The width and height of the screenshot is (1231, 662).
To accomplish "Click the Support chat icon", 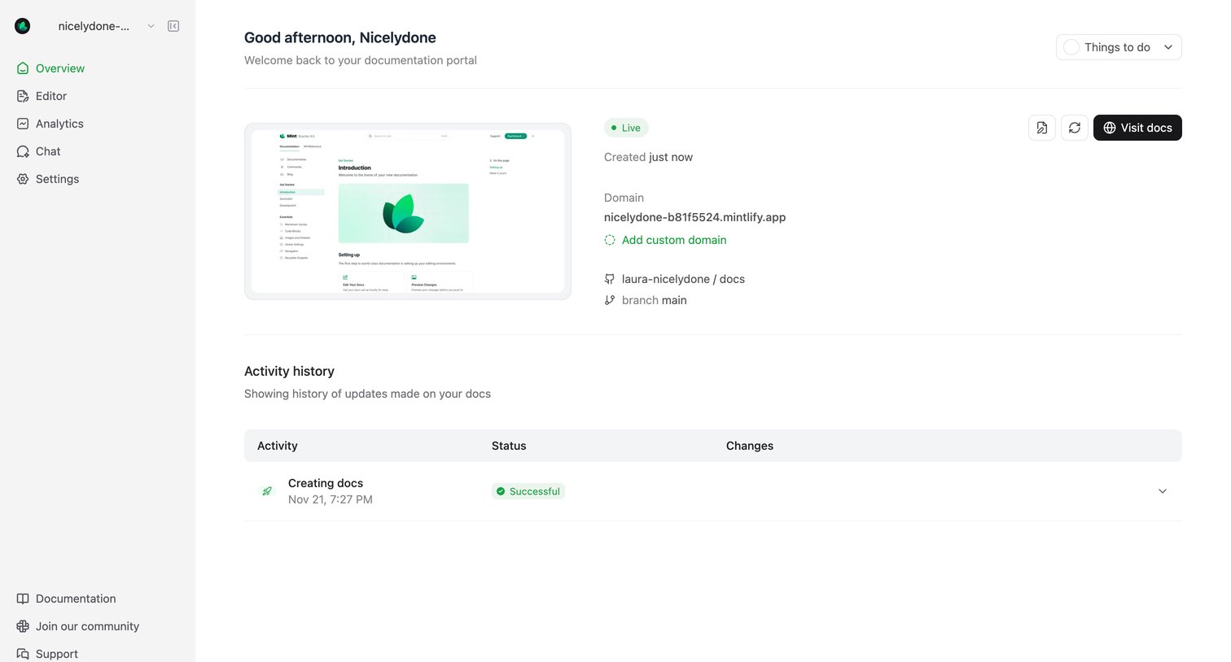I will pyautogui.click(x=23, y=654).
